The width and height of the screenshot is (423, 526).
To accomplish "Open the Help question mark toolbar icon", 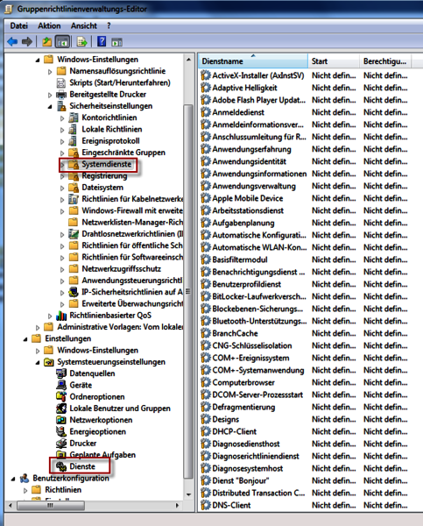I will 102,41.
